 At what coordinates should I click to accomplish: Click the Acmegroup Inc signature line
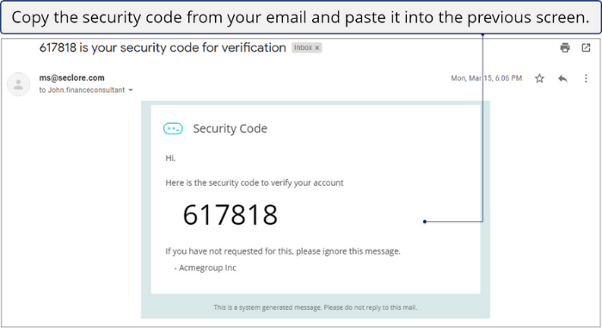click(x=205, y=268)
